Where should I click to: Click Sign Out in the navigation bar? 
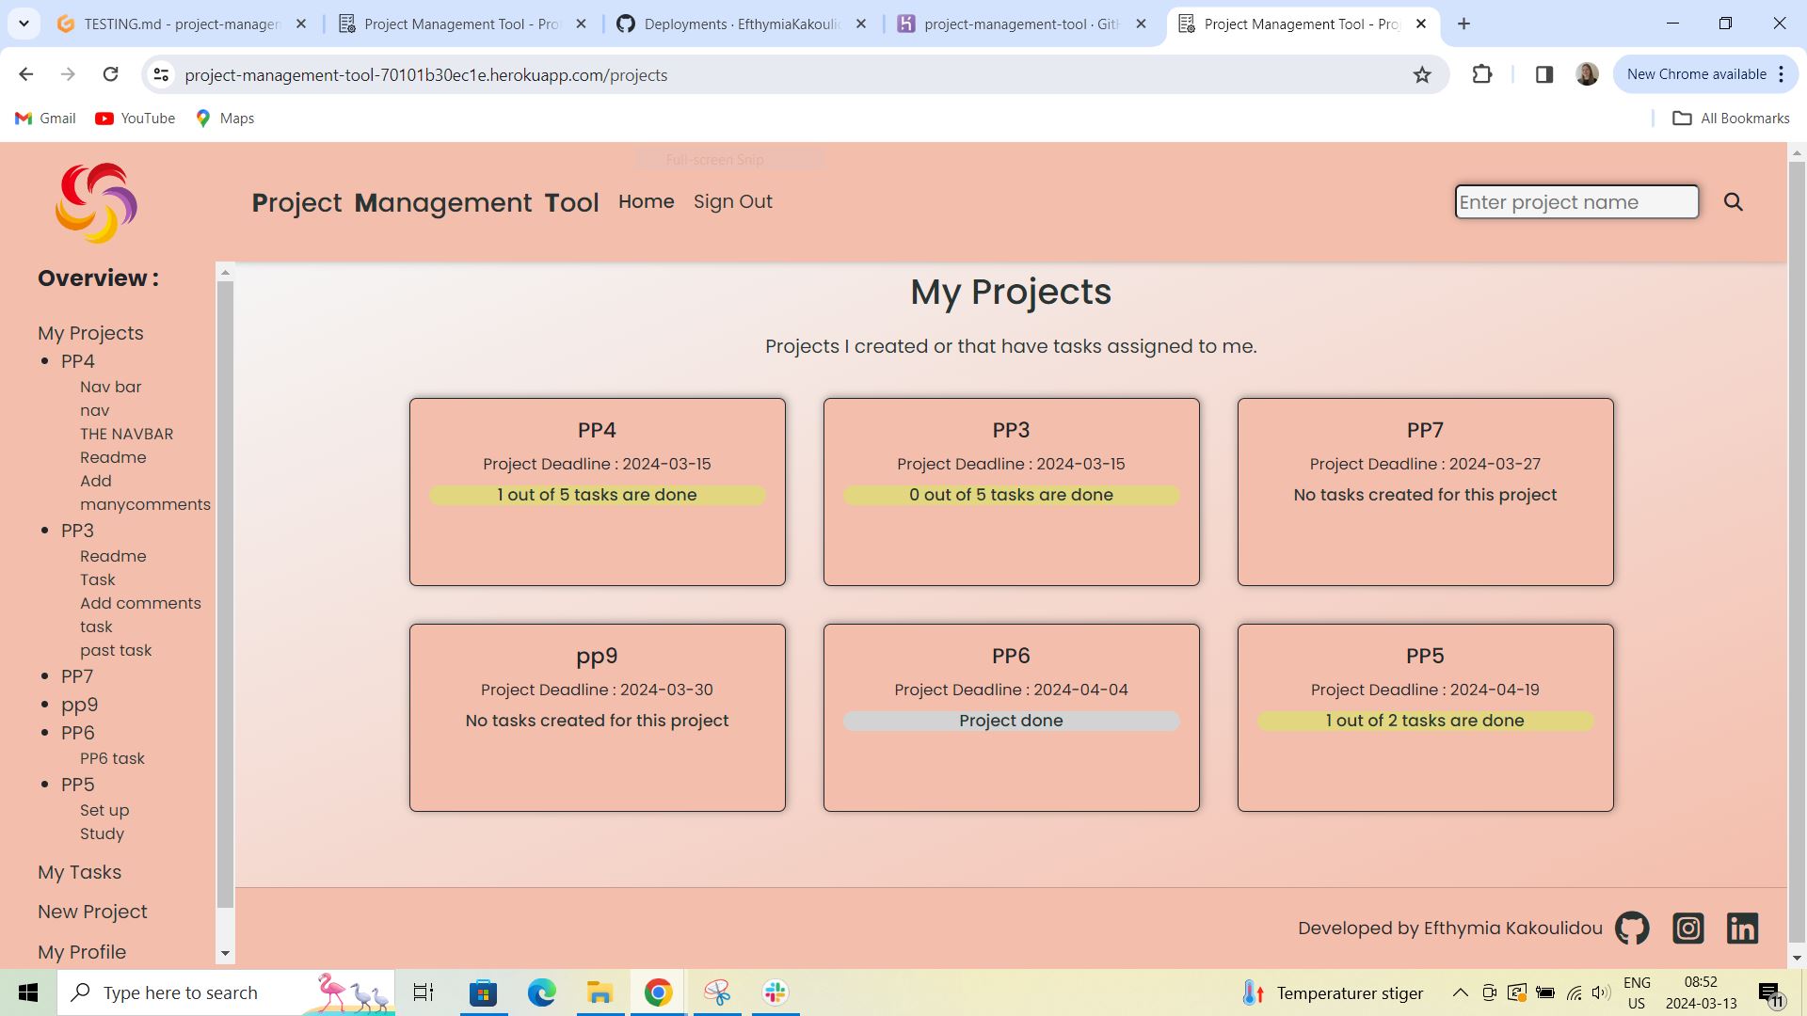tap(733, 201)
